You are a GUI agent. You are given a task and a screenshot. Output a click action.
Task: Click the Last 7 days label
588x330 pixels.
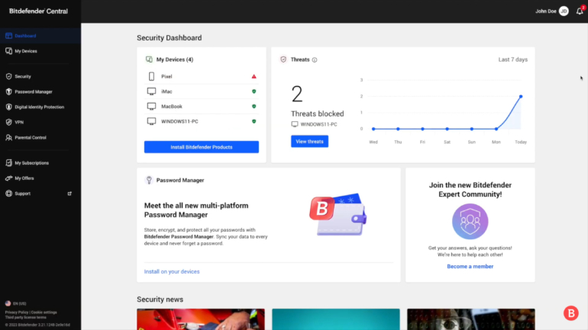point(512,59)
